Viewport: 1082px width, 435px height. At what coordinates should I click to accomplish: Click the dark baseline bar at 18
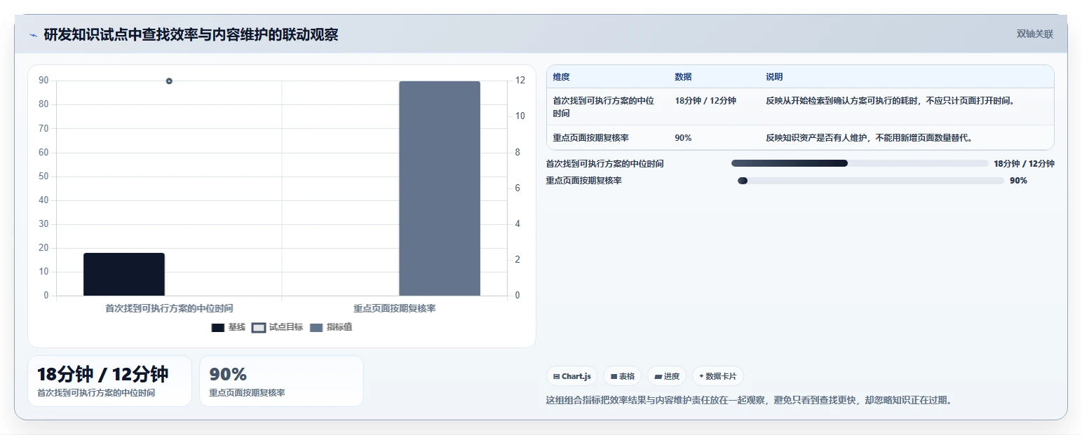[124, 274]
